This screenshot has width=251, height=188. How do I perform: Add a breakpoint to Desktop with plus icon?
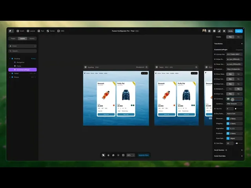tap(146, 67)
